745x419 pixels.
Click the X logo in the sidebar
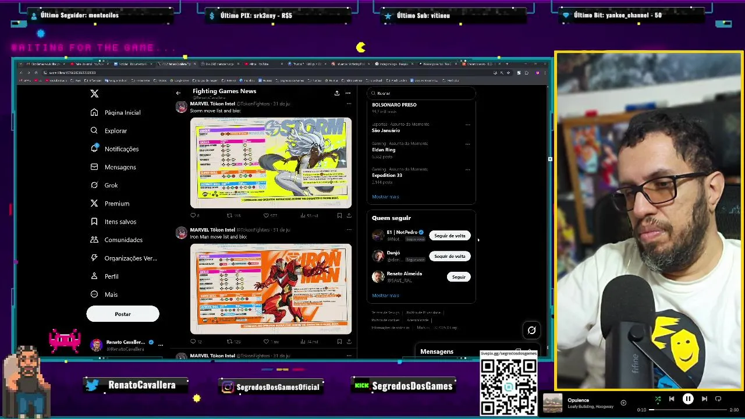pos(94,93)
